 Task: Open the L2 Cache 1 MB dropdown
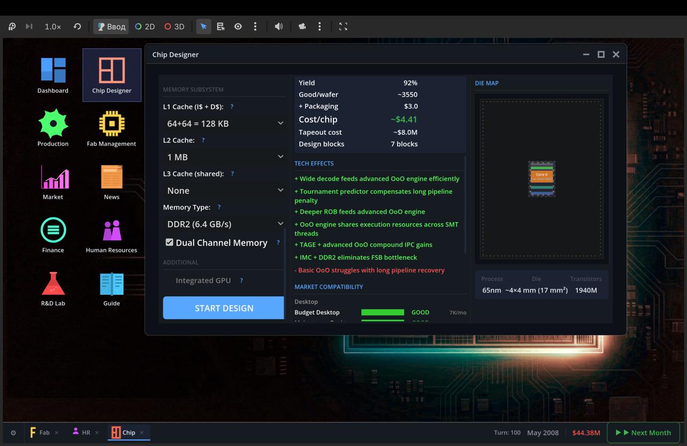224,157
